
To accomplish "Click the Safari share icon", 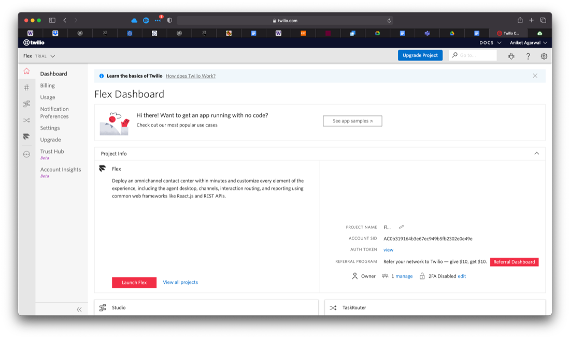I will 520,20.
